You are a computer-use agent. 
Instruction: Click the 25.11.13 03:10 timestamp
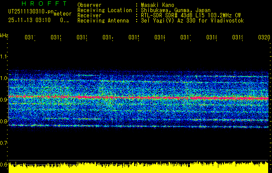[29, 20]
